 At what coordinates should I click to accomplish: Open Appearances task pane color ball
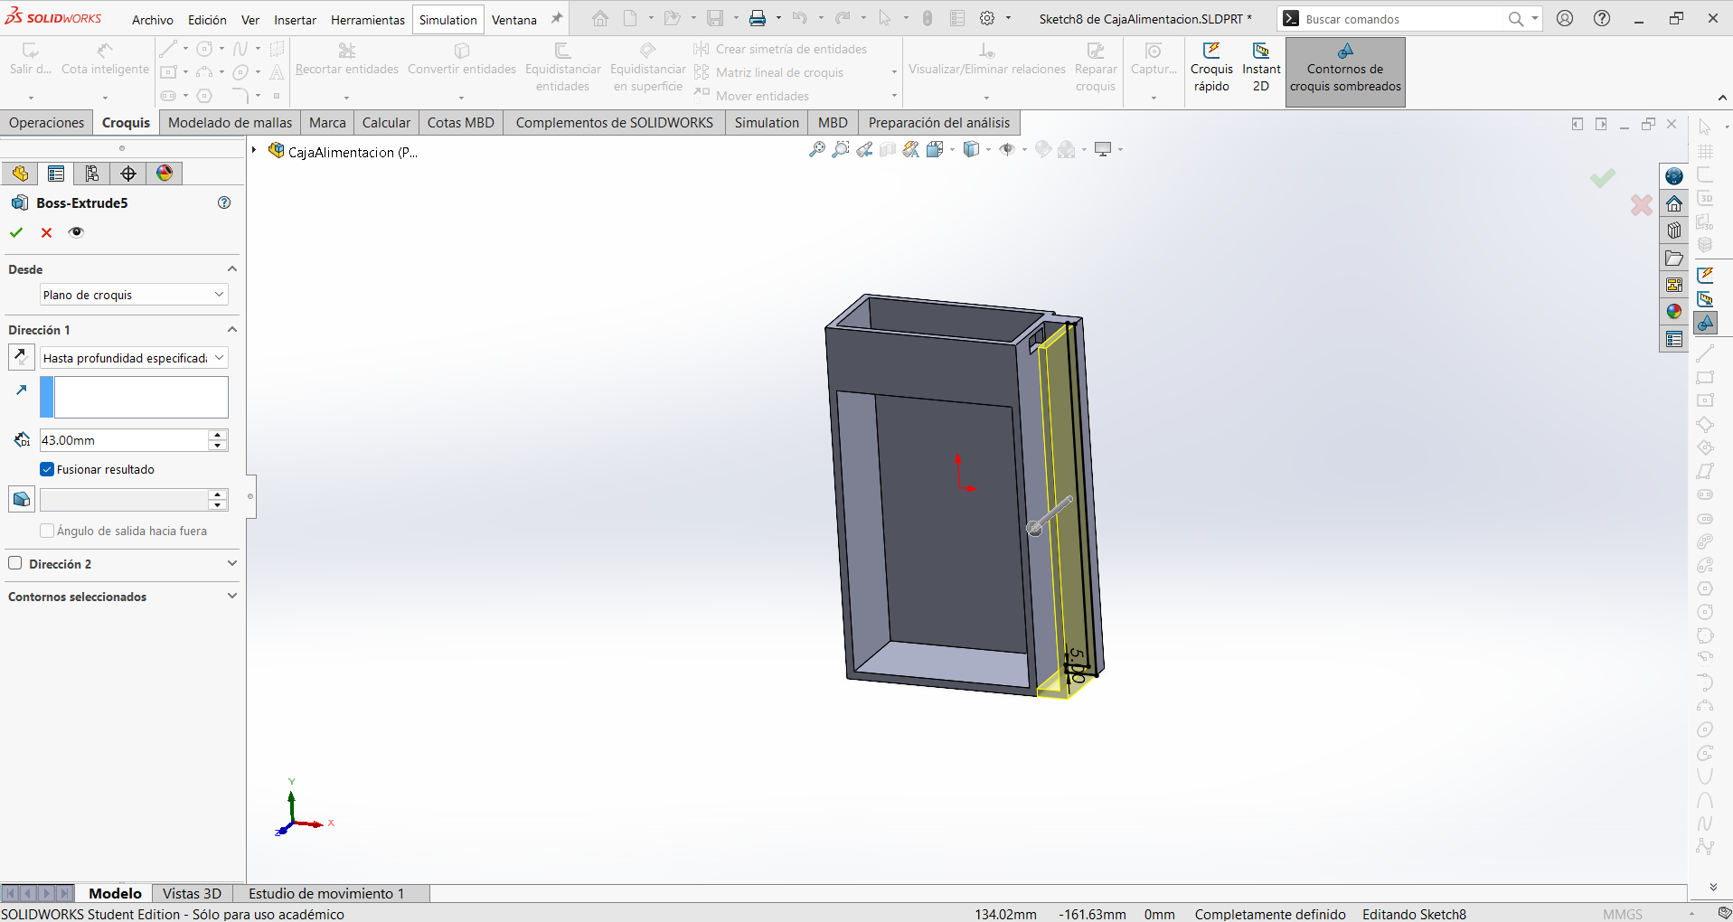coord(1674,312)
